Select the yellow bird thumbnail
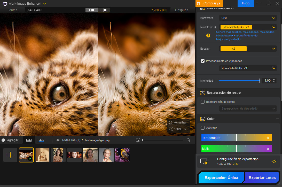Viewport: 282px width, 187px height. (122, 155)
